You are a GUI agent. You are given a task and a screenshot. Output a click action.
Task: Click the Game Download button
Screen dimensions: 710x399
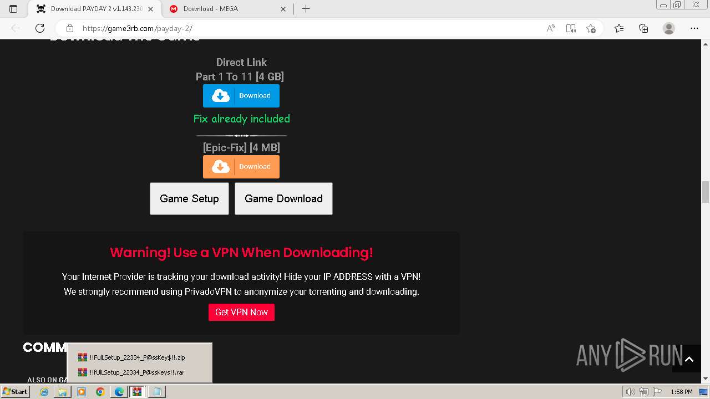click(x=283, y=198)
